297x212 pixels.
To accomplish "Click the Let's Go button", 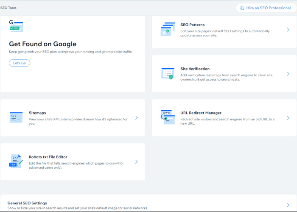I will pyautogui.click(x=20, y=63).
